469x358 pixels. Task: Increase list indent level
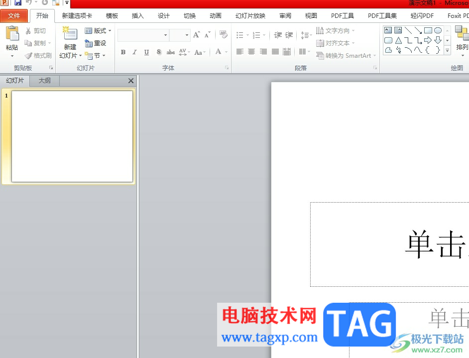pyautogui.click(x=289, y=35)
